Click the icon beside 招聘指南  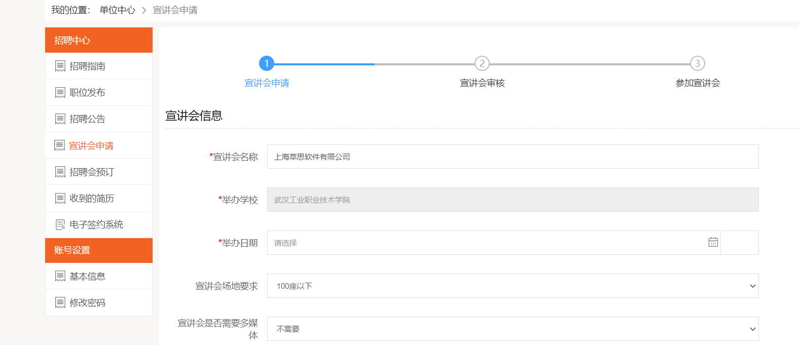[x=60, y=66]
